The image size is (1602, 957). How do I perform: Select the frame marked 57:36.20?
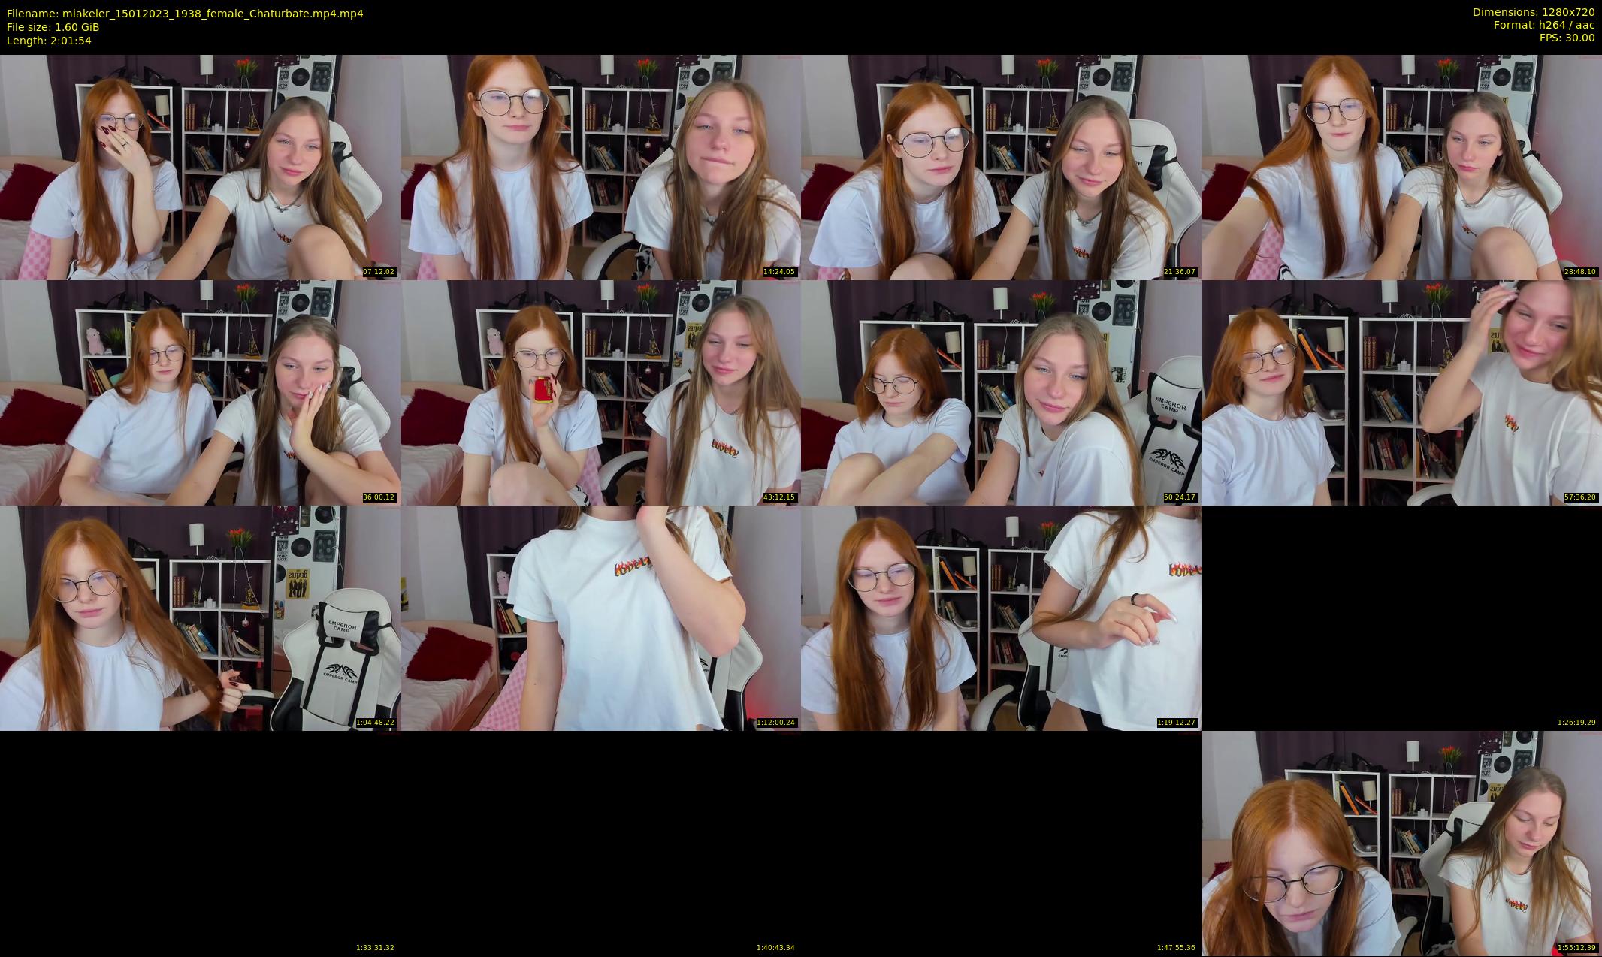(x=1401, y=392)
